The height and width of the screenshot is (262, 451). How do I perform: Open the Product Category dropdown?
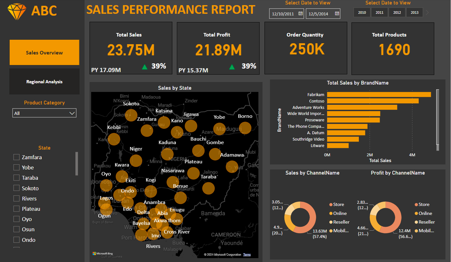pos(44,113)
